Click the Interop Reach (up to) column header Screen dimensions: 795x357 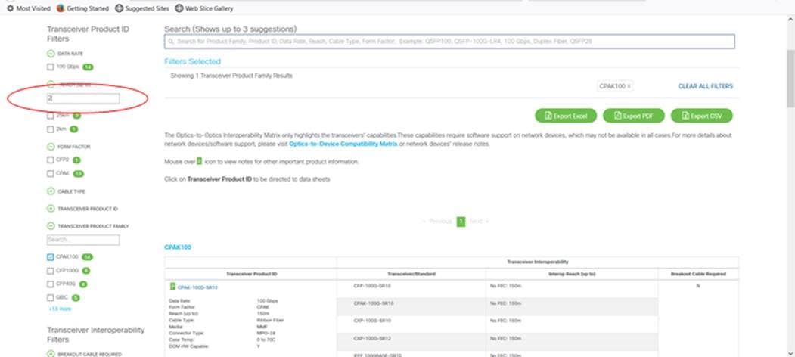(x=572, y=274)
